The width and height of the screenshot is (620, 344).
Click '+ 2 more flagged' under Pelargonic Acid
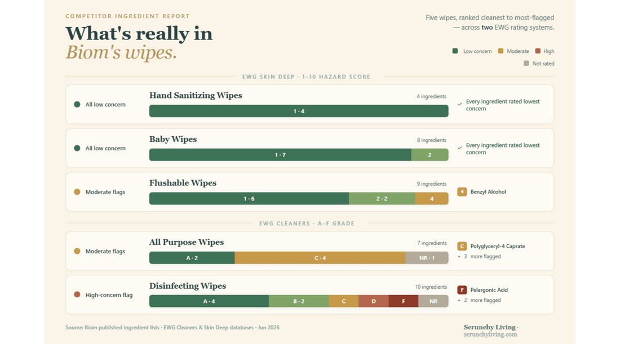click(479, 300)
